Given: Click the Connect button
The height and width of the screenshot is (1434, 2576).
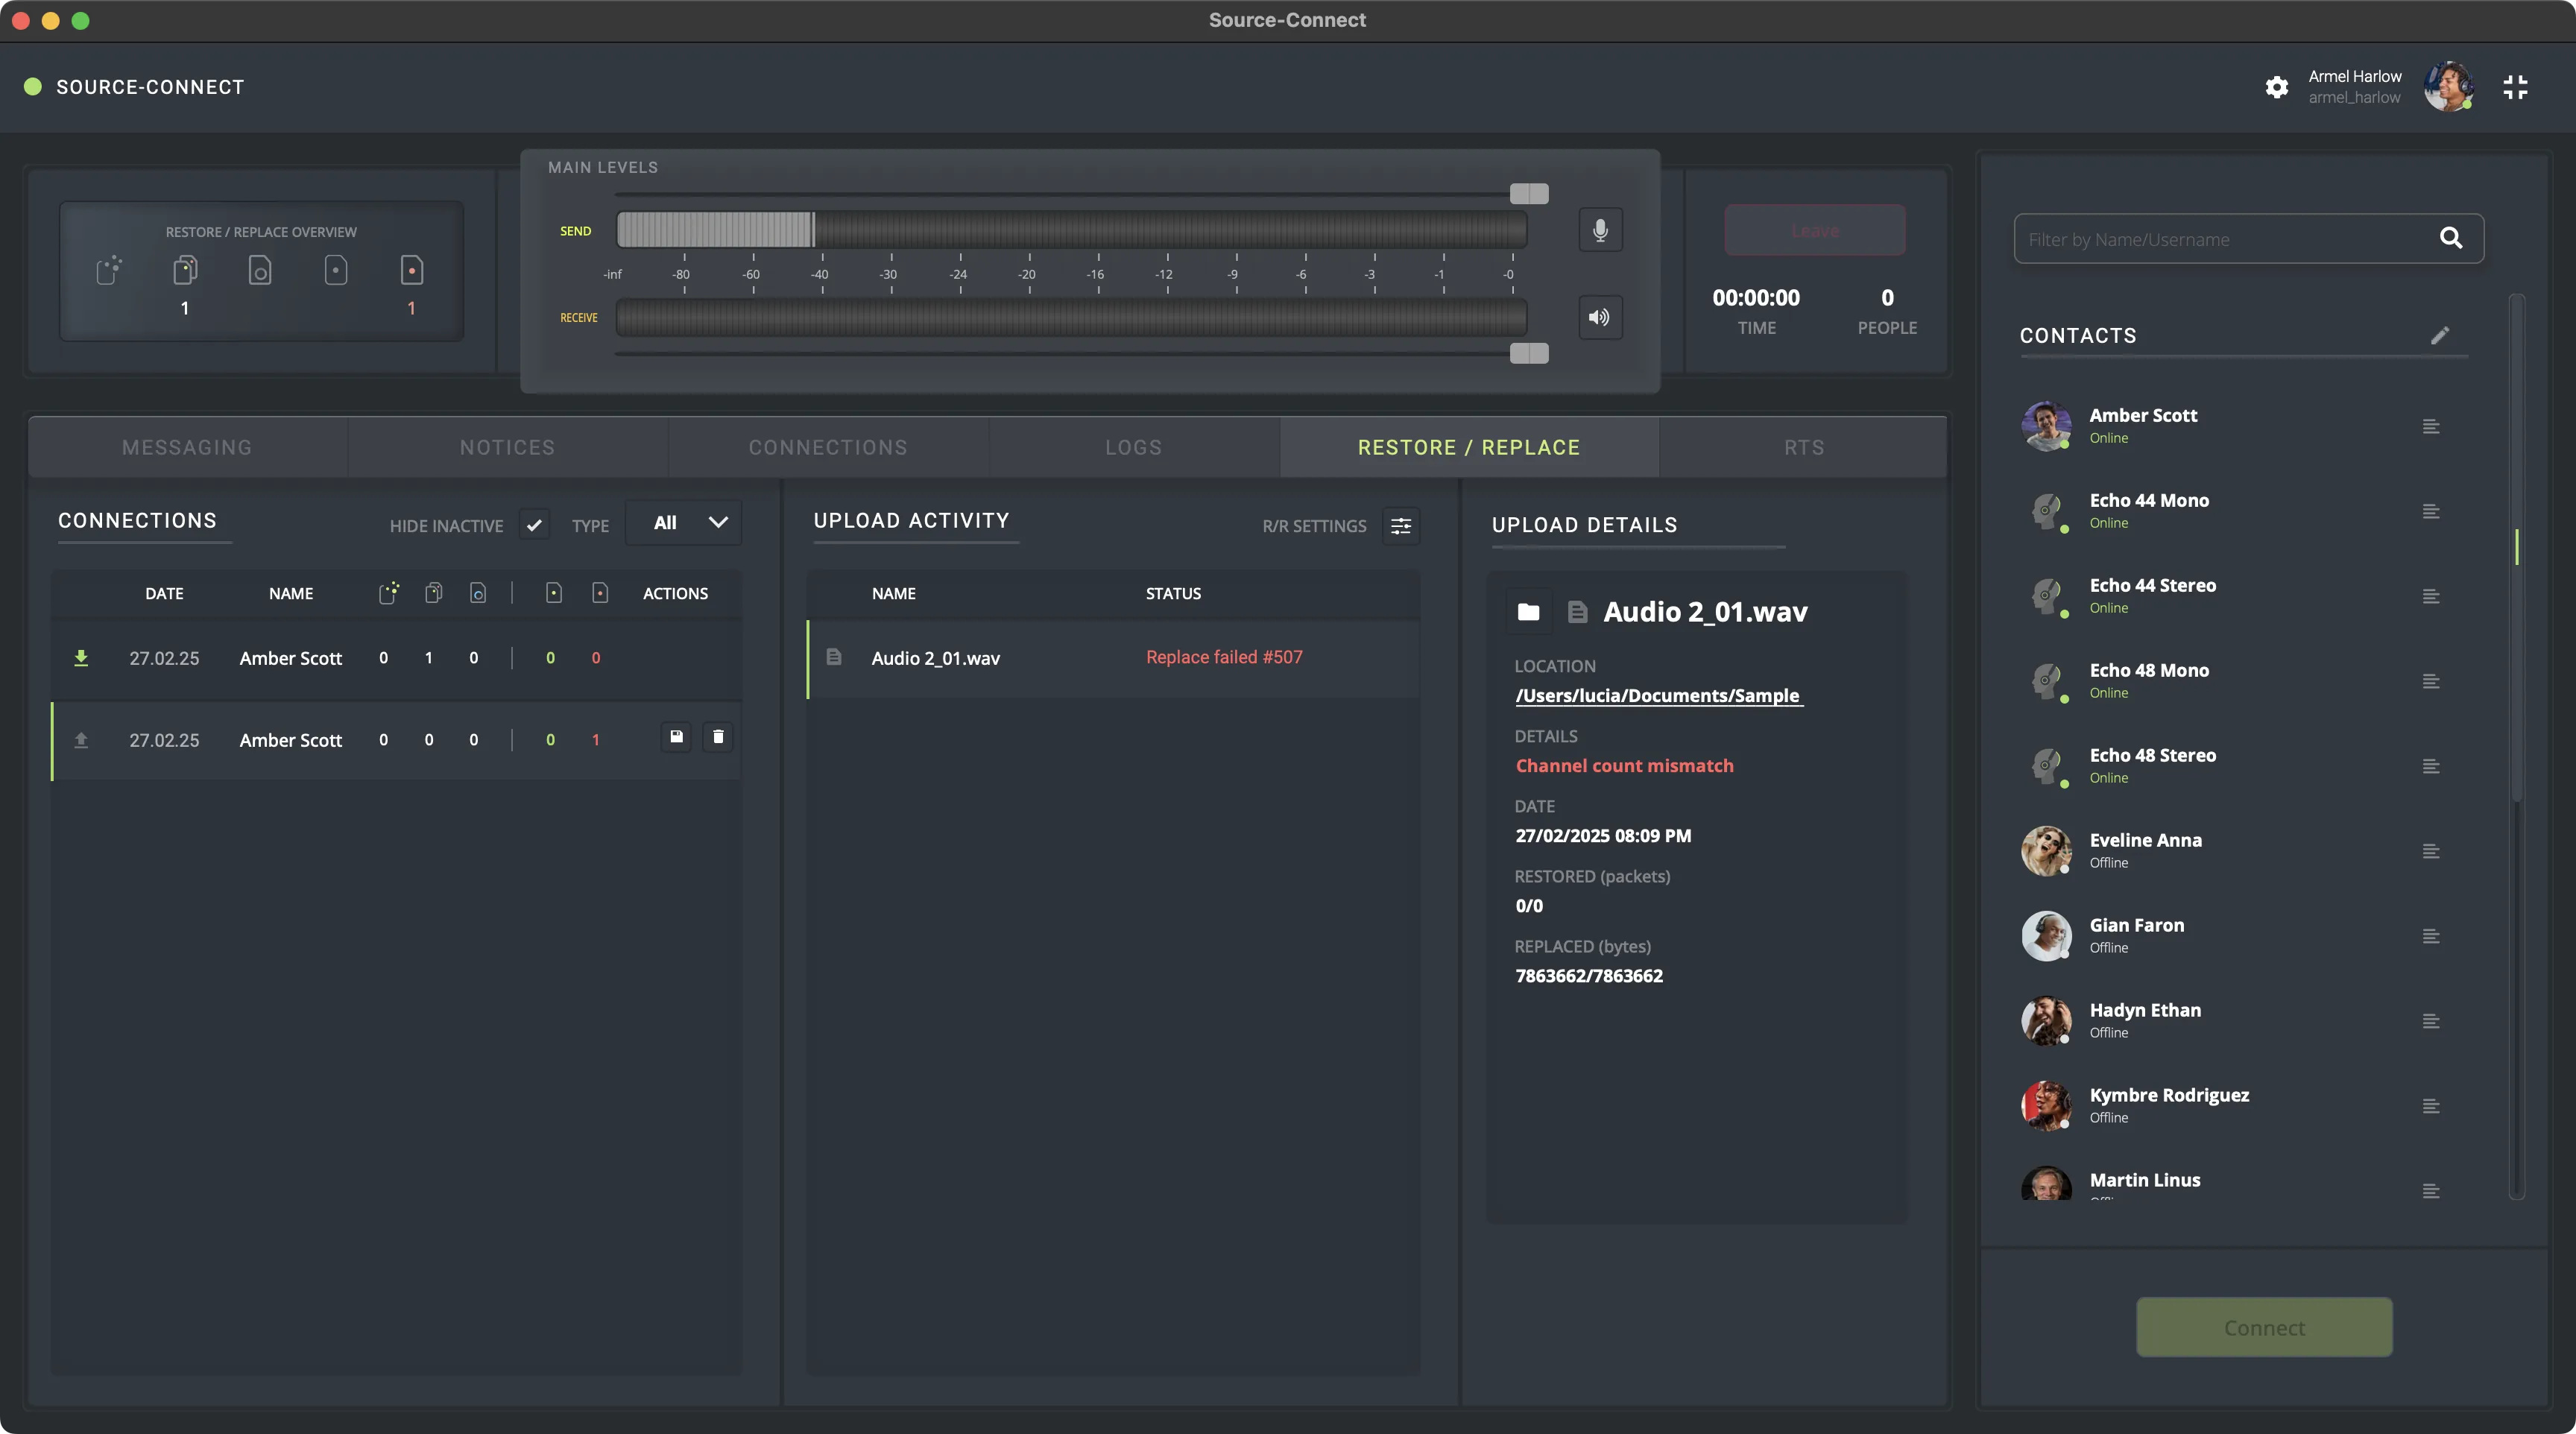Looking at the screenshot, I should (x=2264, y=1327).
